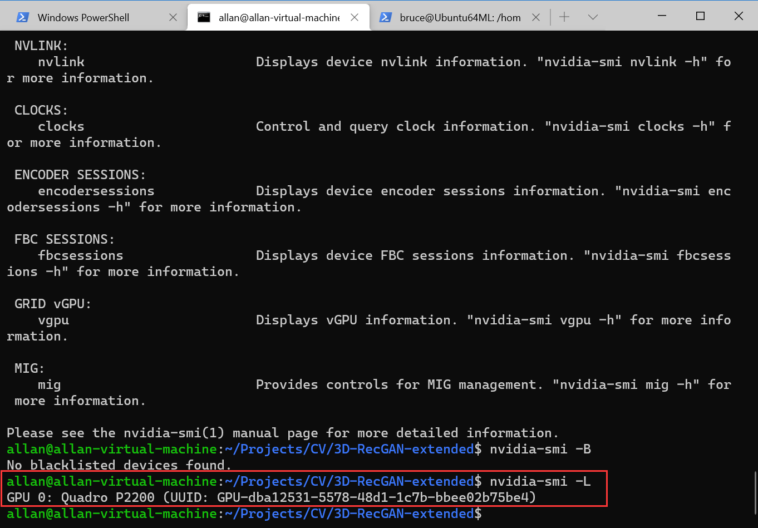Image resolution: width=758 pixels, height=528 pixels.
Task: Click "Provides controls for MIG management." text
Action: click(400, 384)
